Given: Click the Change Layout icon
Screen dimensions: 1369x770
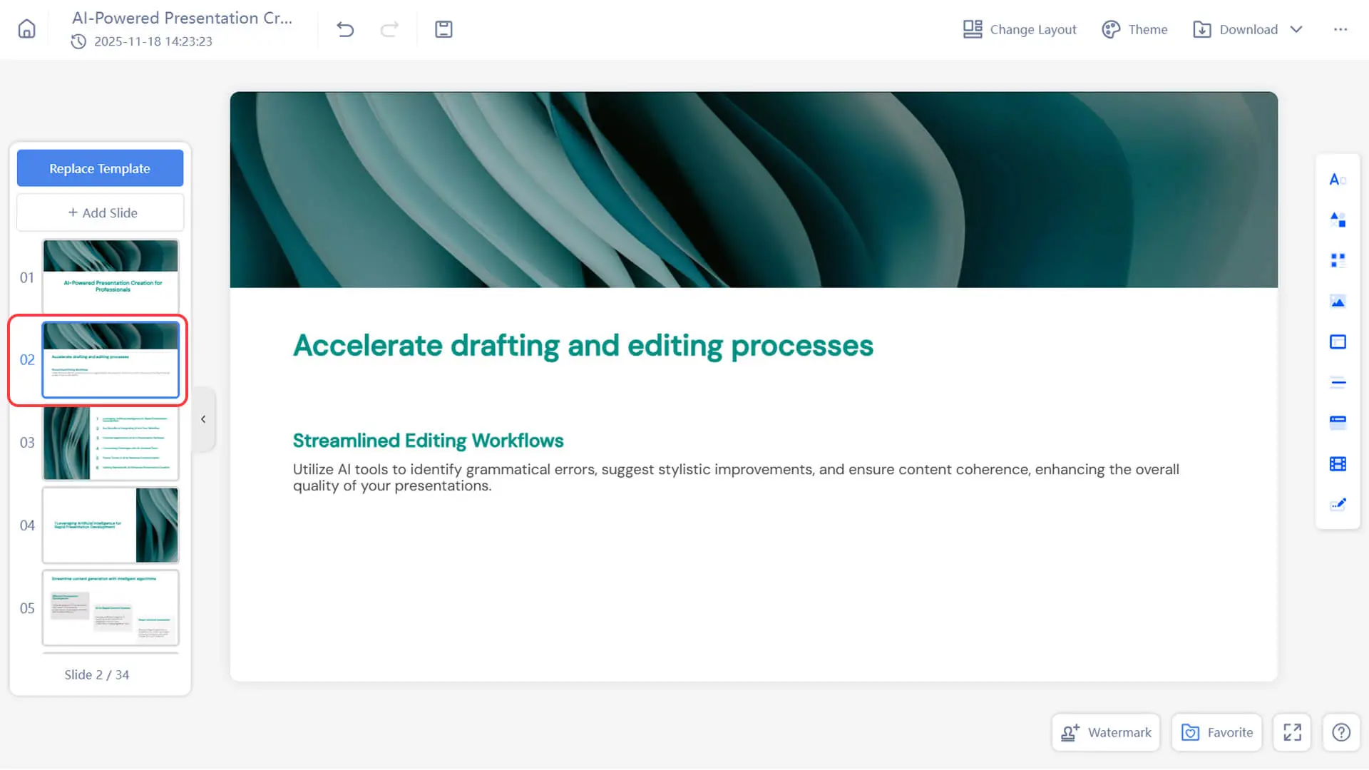Looking at the screenshot, I should point(973,29).
